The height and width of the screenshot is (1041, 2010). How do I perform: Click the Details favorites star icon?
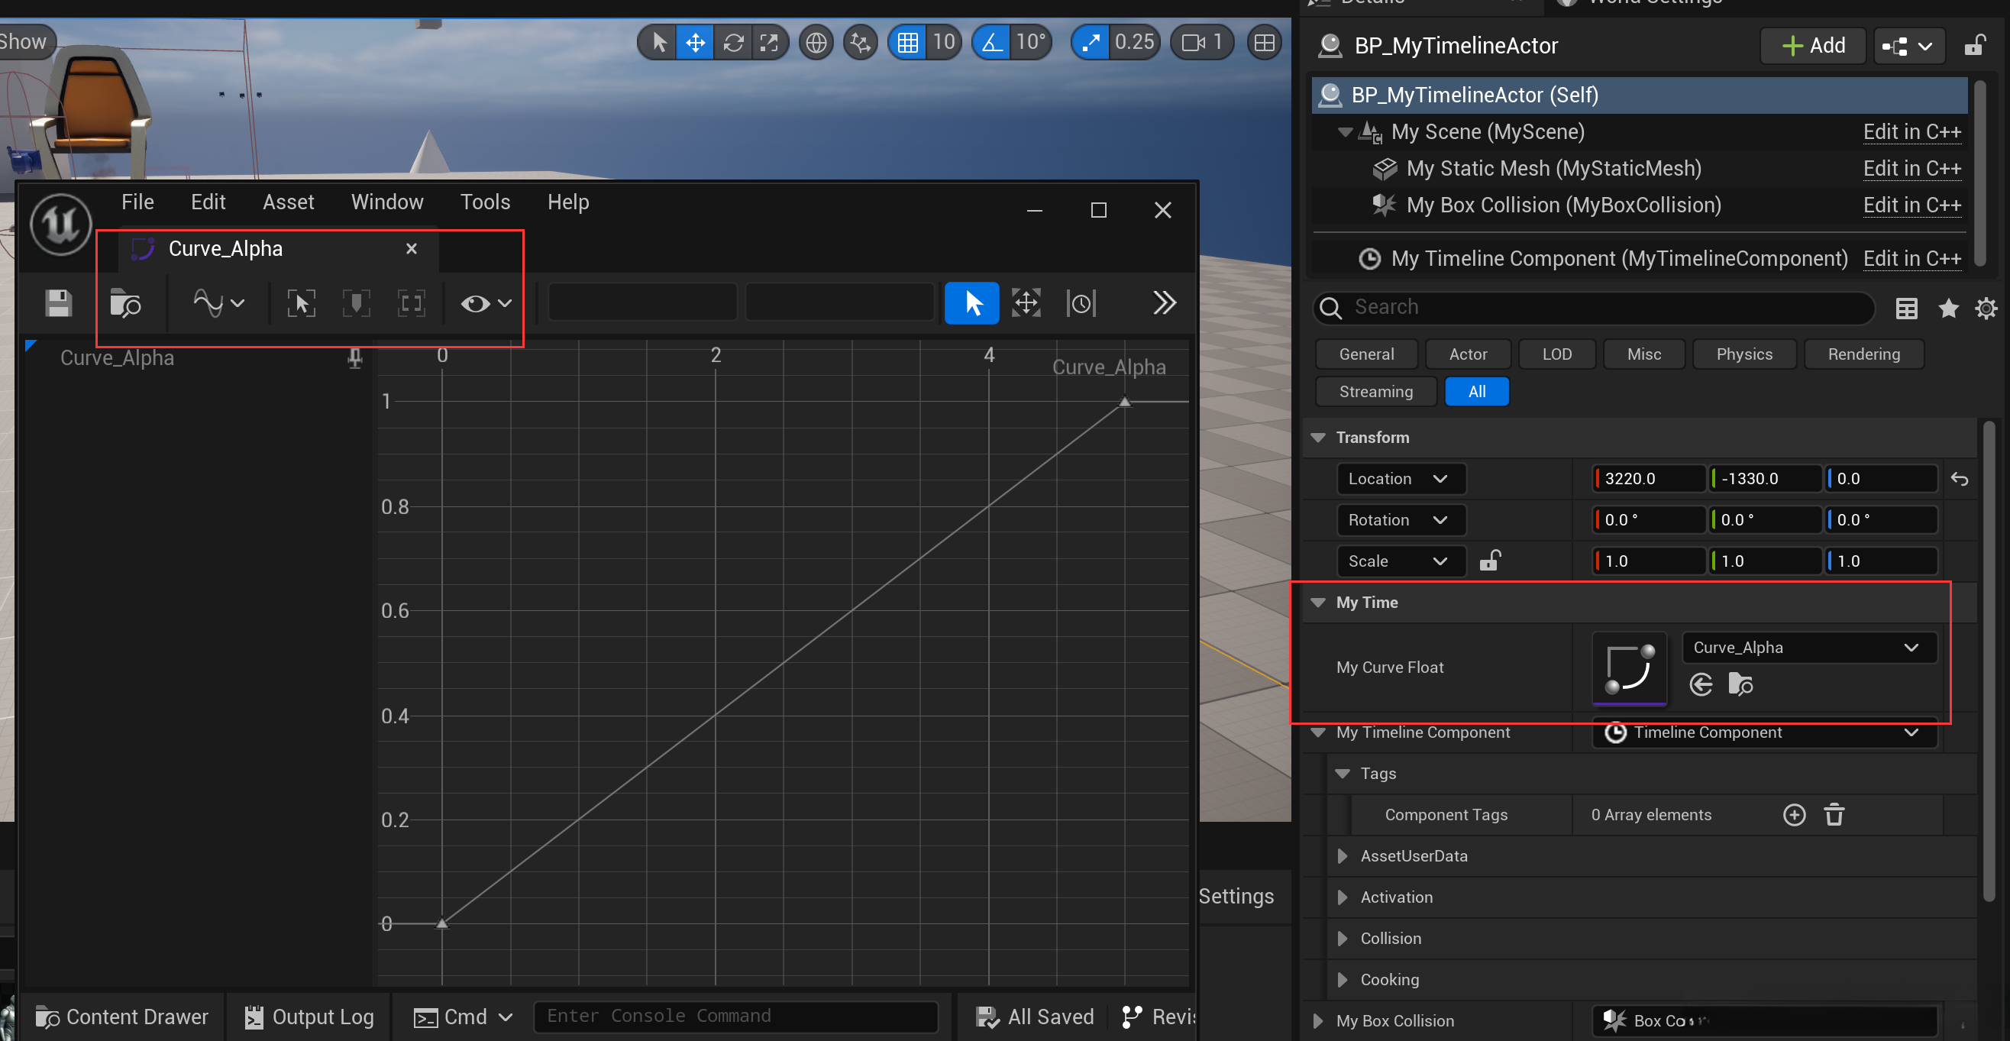pyautogui.click(x=1947, y=309)
